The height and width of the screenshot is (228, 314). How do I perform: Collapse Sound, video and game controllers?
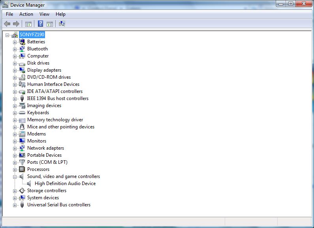[15, 177]
